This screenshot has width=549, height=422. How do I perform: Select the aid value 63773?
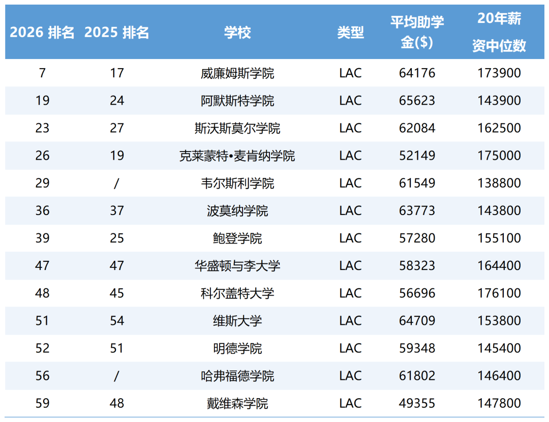click(x=417, y=211)
